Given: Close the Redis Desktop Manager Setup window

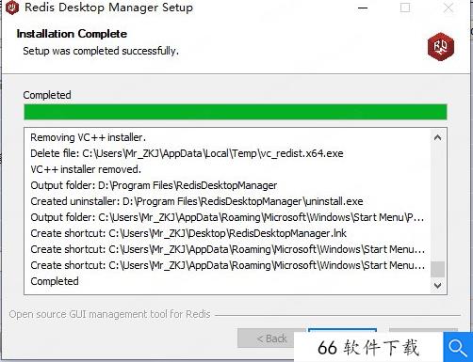Looking at the screenshot, I should [449, 8].
